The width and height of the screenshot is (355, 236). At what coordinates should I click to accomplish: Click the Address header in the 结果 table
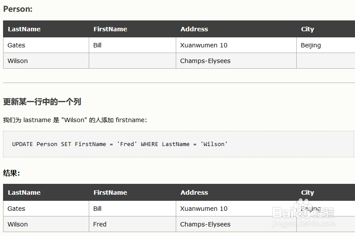[x=194, y=193]
